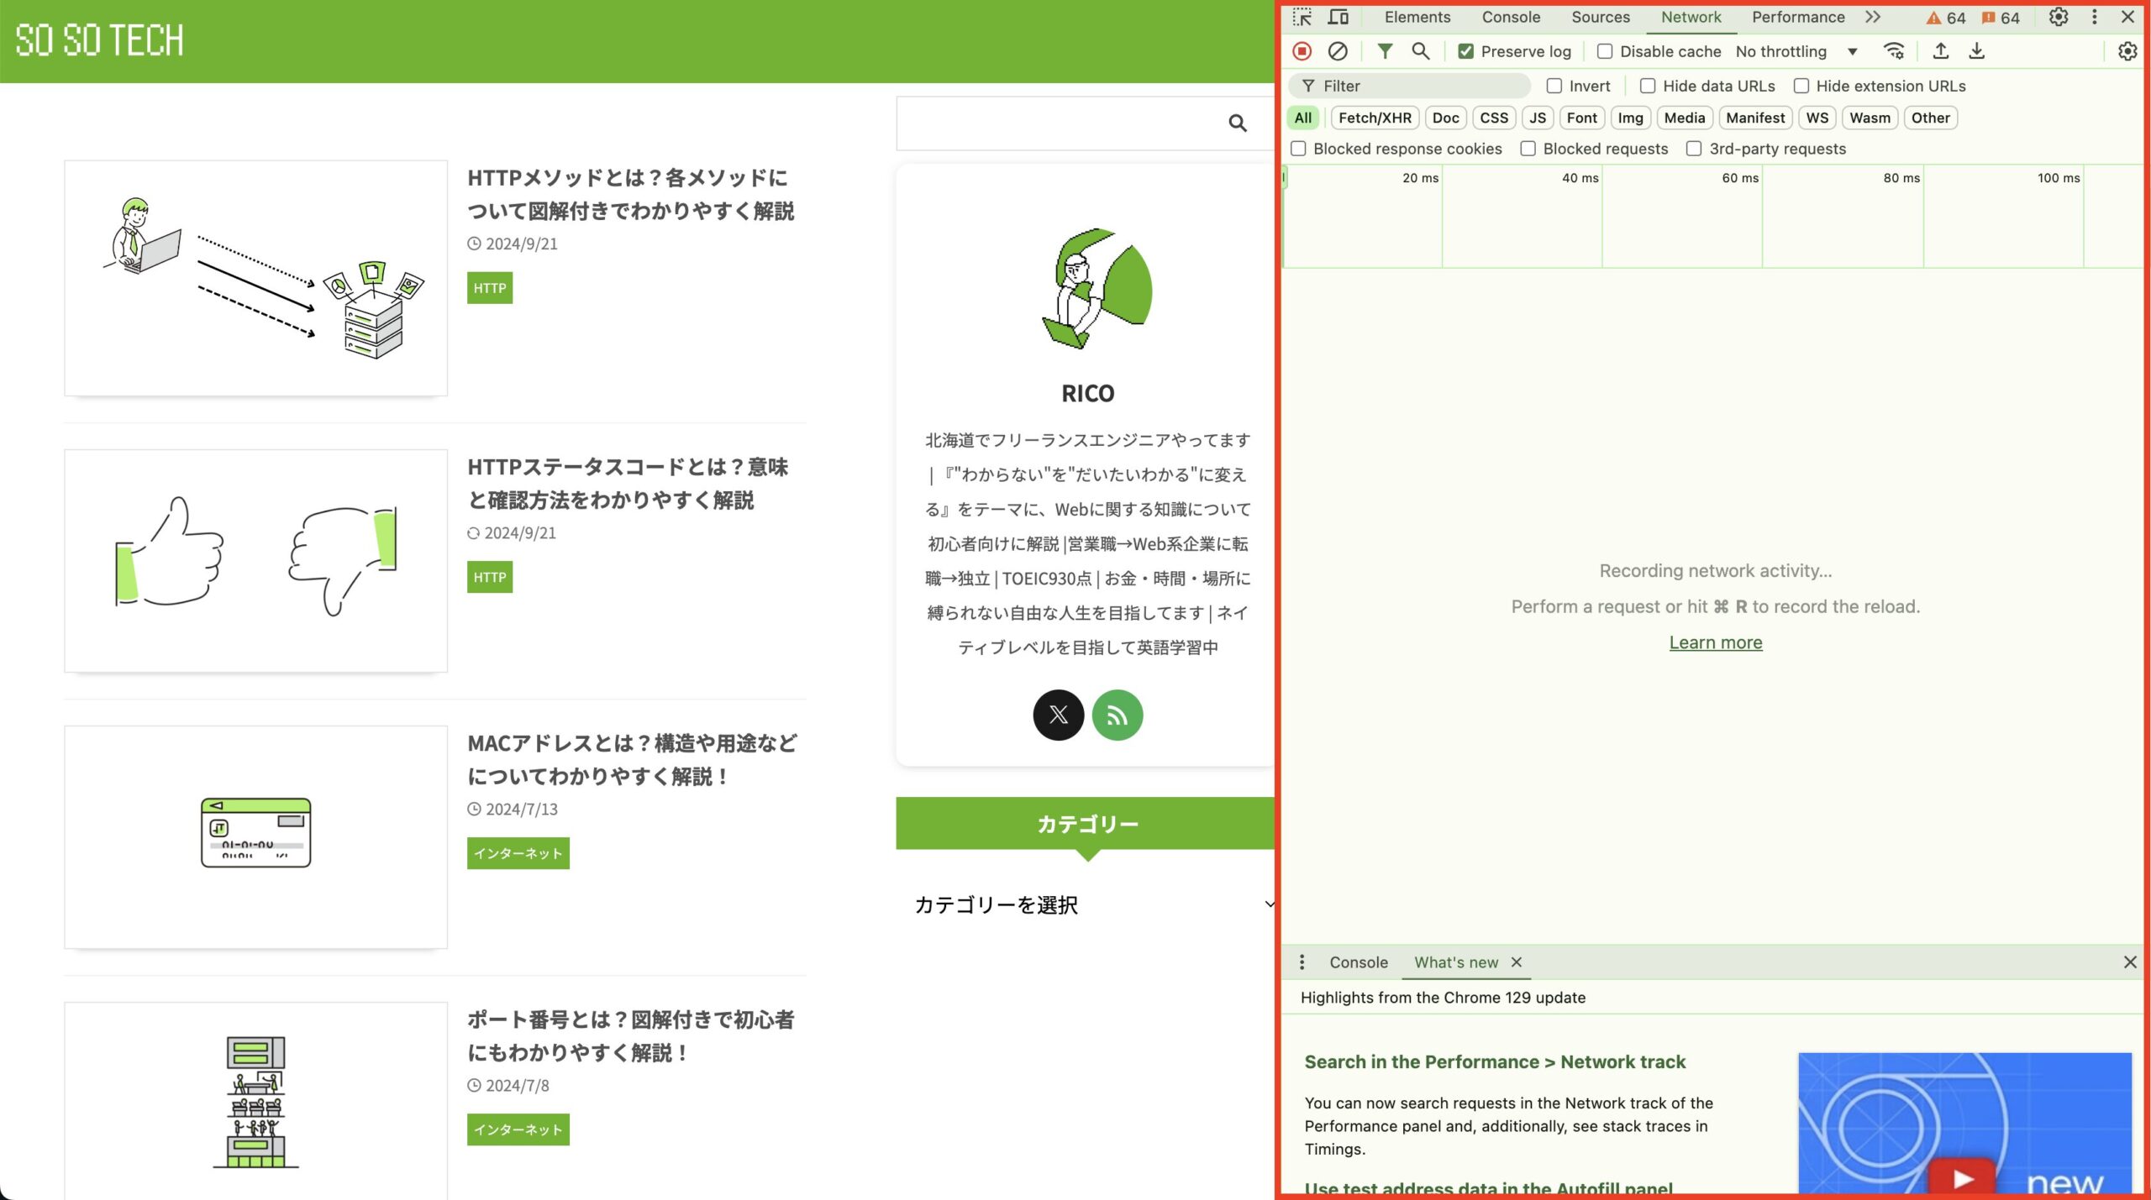Click the green RSS feed icon

pos(1117,715)
